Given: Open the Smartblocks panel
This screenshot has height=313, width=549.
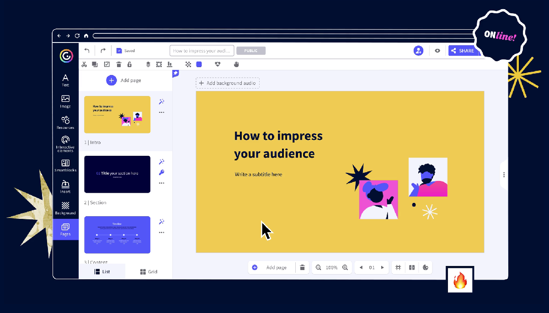Looking at the screenshot, I should [x=65, y=164].
